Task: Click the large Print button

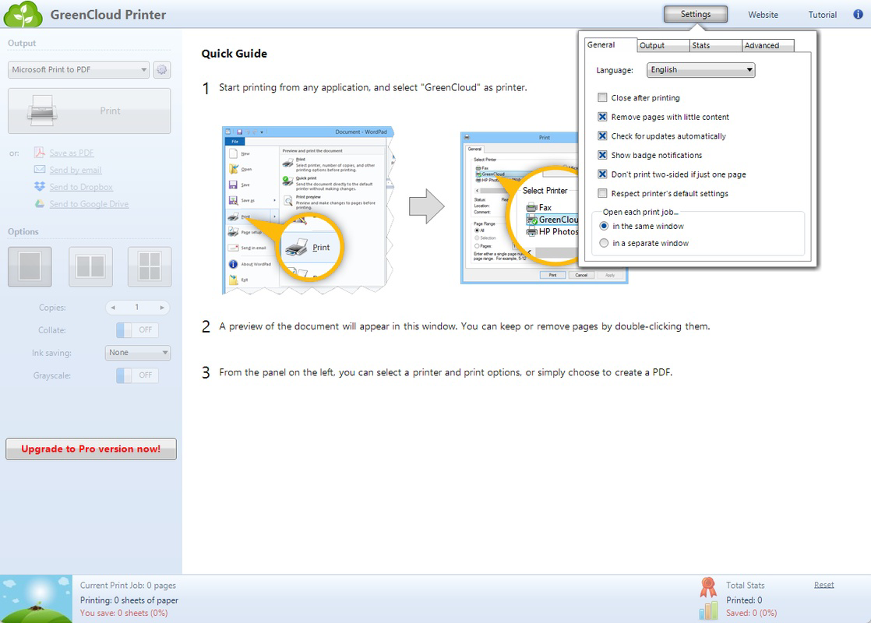Action: click(90, 111)
